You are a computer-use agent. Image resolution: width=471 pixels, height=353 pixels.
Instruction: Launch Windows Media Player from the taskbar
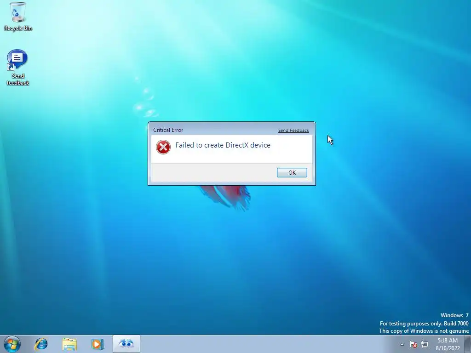98,344
